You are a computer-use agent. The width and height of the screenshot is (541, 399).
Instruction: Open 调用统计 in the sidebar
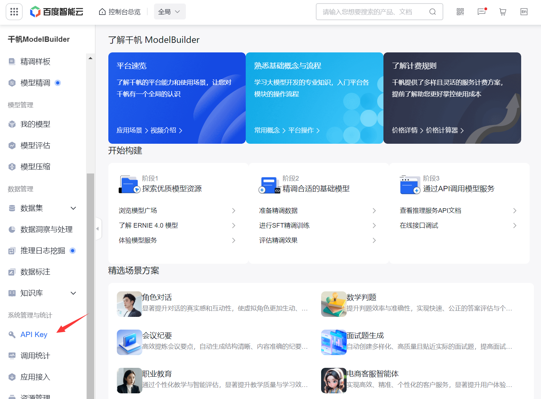pos(35,356)
